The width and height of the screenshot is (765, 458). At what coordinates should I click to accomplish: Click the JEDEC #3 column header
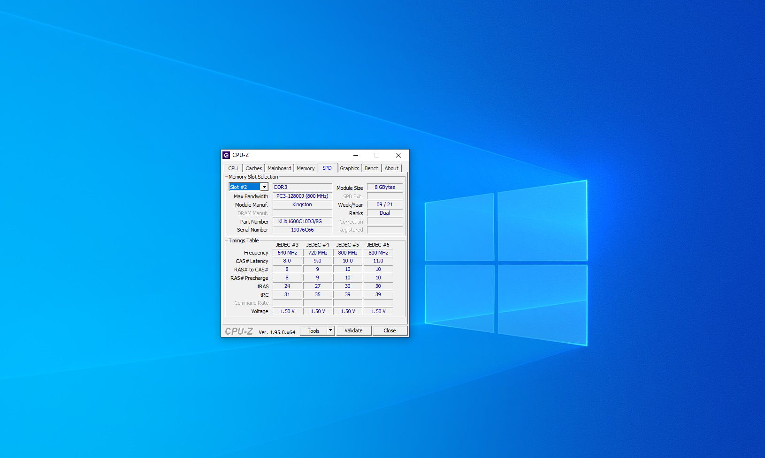coord(287,245)
